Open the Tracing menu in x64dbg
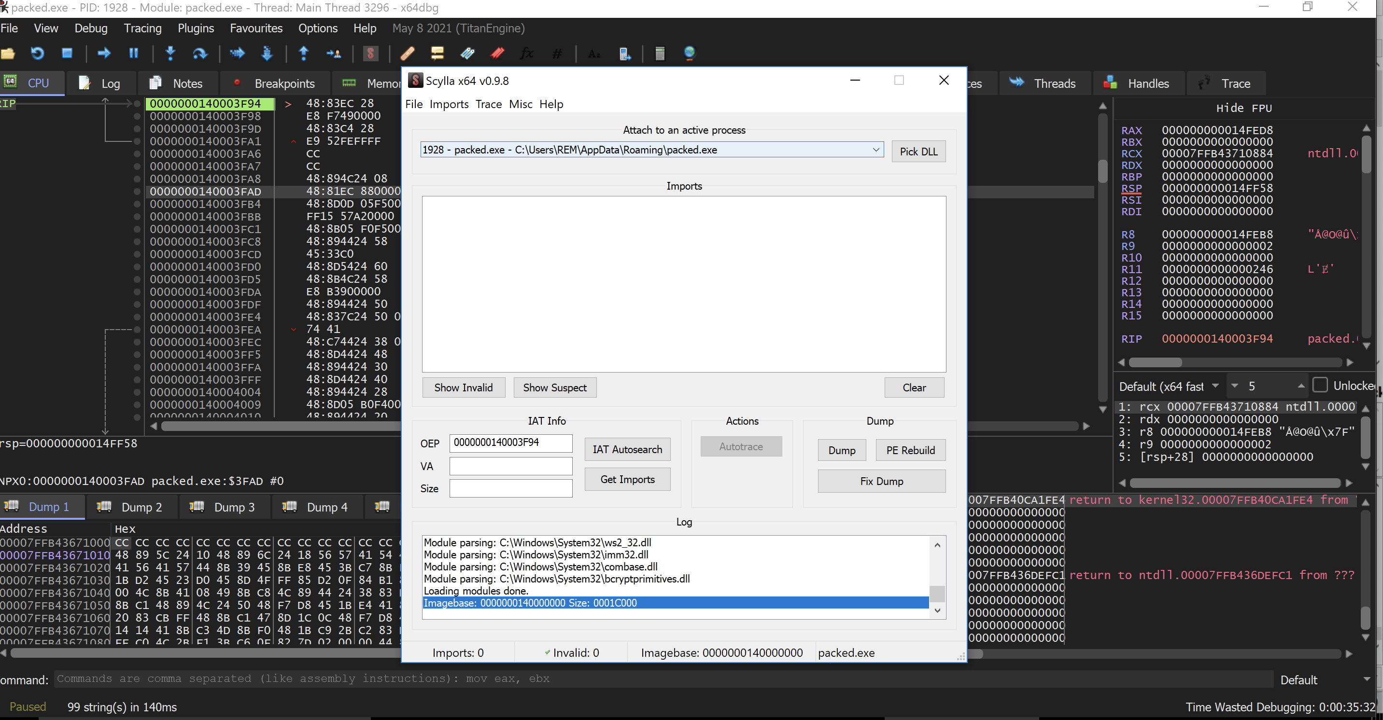Screen dimensions: 1383x720 pos(142,28)
